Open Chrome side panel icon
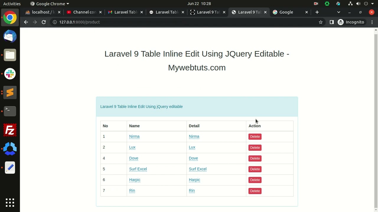 [332, 22]
